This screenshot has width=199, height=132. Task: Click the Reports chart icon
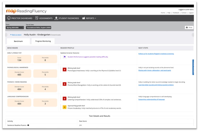(84, 18)
